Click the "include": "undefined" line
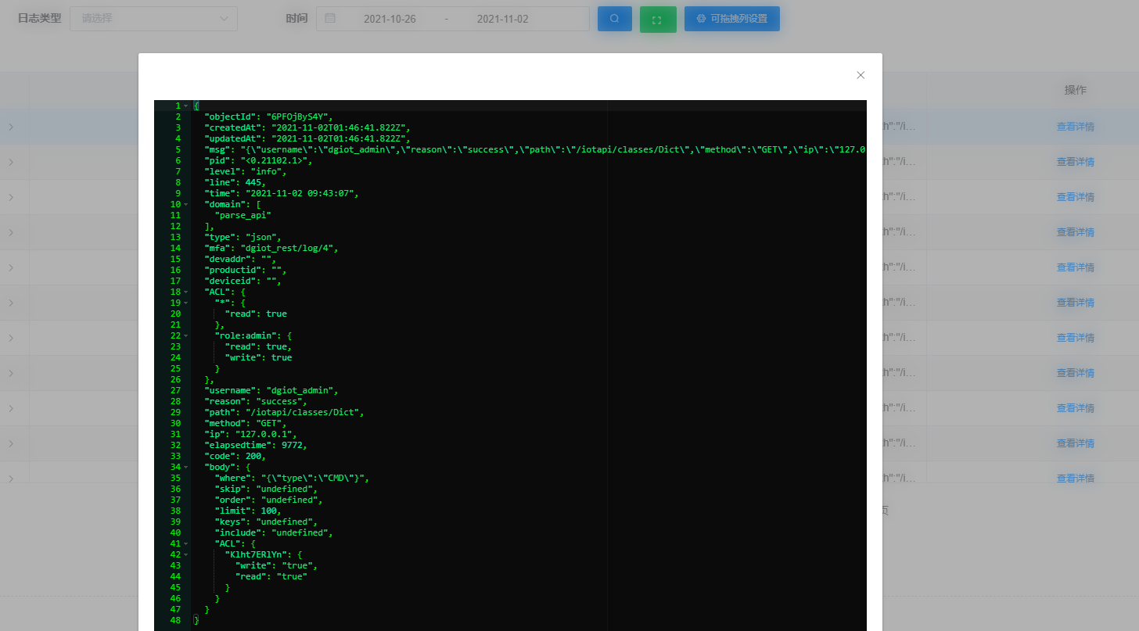The image size is (1139, 631). coord(274,532)
